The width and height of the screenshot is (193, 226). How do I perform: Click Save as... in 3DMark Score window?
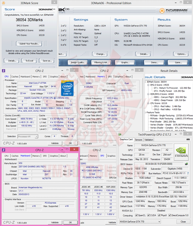pyautogui.click(x=47, y=61)
